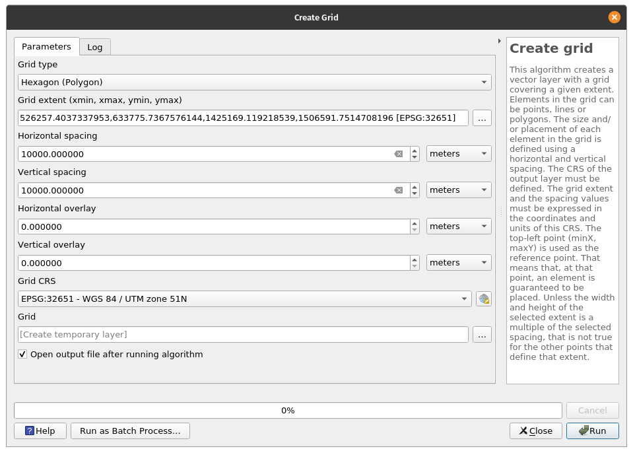Click Run as Batch Process button
The height and width of the screenshot is (453, 633).
point(130,431)
